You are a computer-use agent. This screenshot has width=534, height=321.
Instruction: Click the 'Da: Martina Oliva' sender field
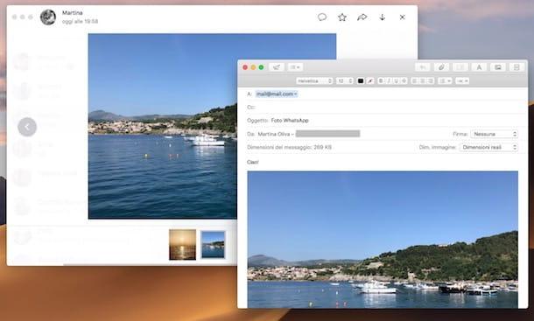point(303,134)
